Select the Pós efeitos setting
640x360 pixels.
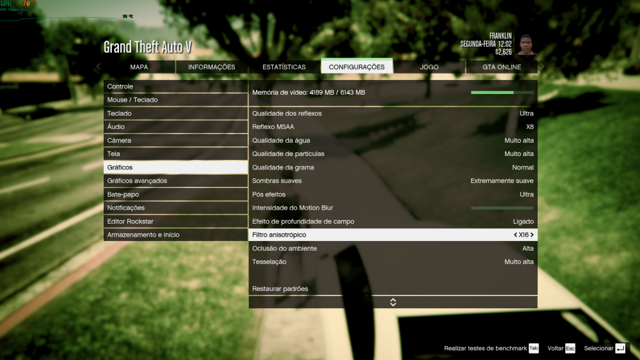tap(393, 194)
